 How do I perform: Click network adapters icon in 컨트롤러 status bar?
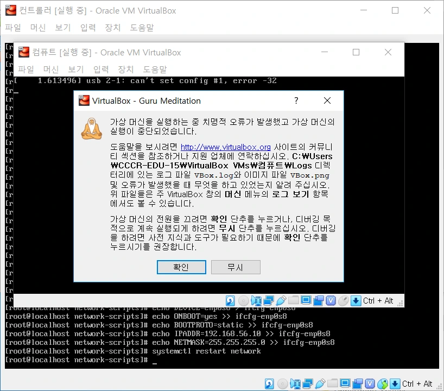(308, 384)
